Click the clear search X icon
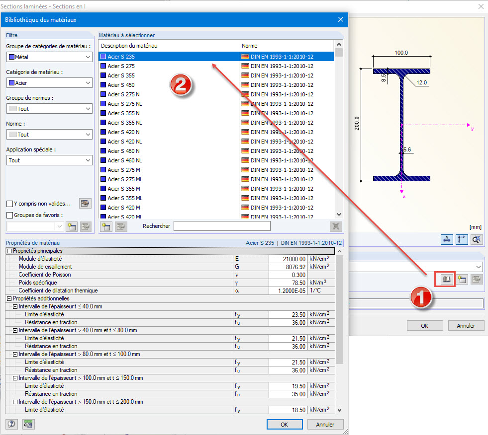 coord(336,226)
